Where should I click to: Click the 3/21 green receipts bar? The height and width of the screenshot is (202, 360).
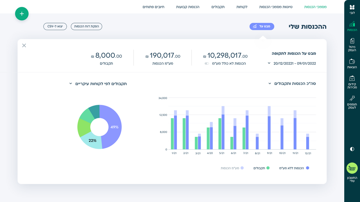click(196, 143)
